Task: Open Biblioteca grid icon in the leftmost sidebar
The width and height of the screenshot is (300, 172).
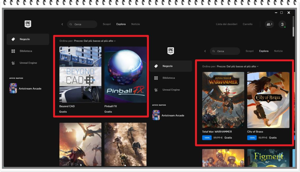Action: click(x=13, y=51)
